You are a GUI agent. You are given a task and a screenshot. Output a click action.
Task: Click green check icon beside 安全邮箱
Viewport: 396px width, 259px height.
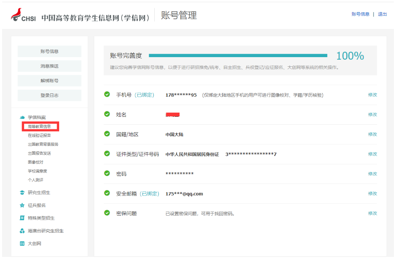107,194
